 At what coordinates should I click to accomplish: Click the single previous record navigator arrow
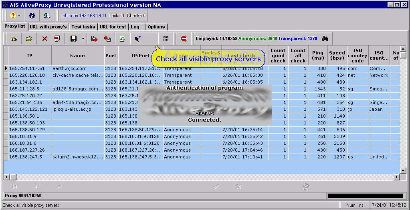59,186
